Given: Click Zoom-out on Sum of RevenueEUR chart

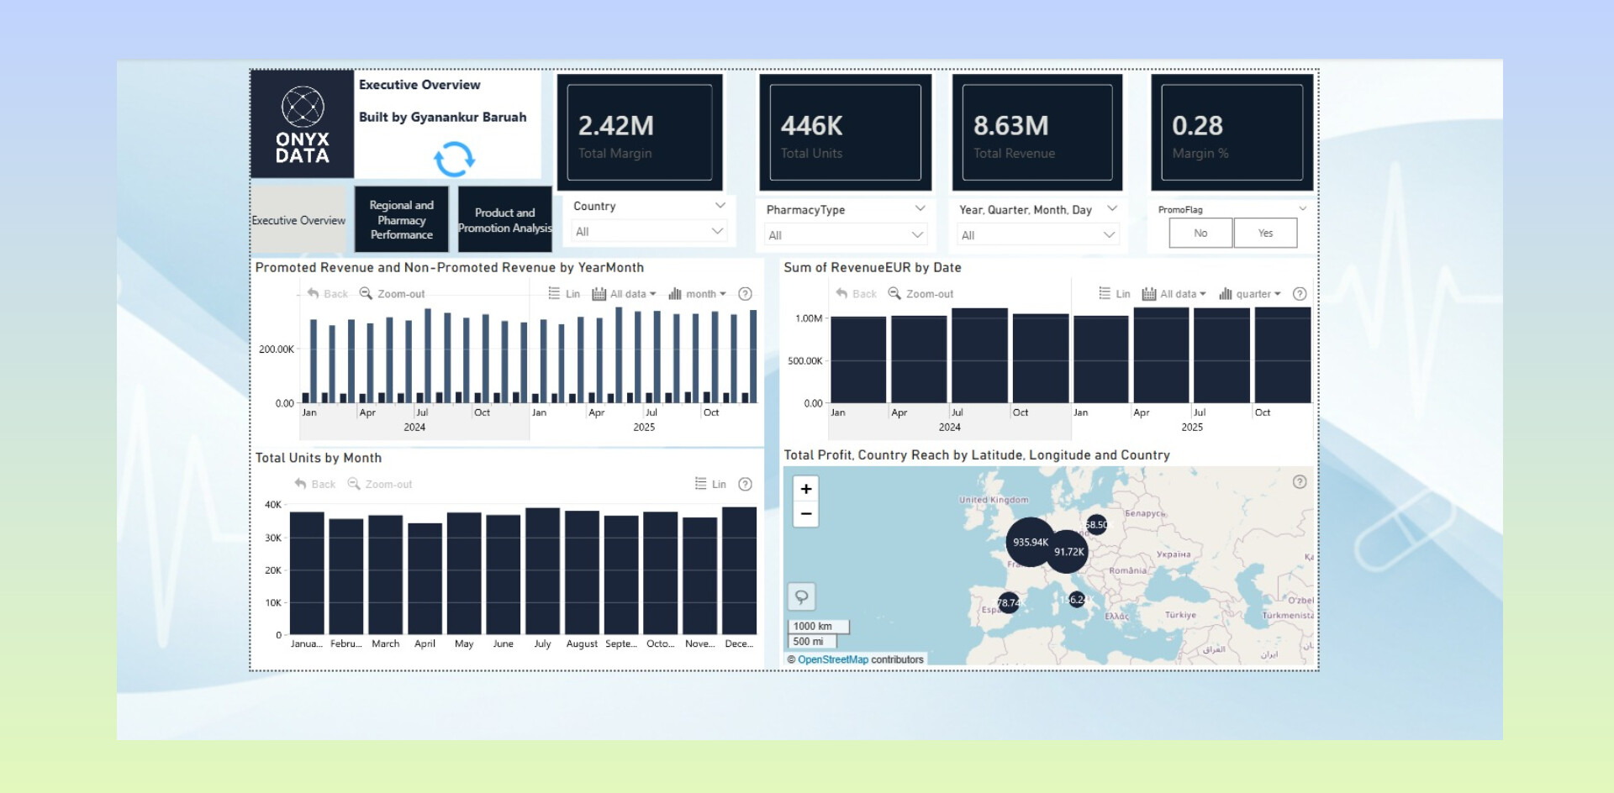Looking at the screenshot, I should [920, 294].
